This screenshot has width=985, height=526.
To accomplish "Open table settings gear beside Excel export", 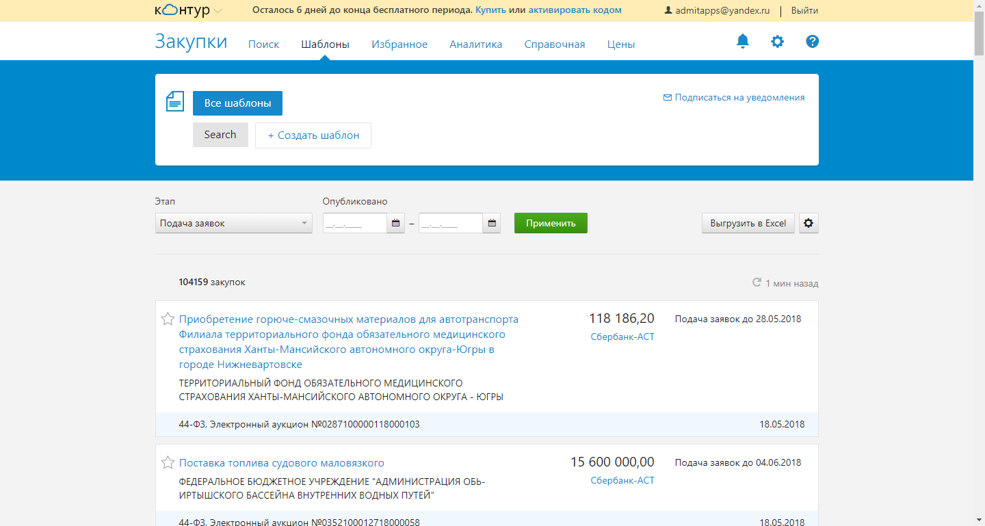I will (x=809, y=223).
